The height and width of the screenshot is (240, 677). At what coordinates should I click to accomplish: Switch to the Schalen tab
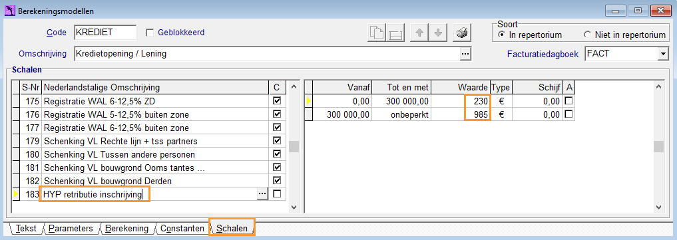[x=232, y=228]
